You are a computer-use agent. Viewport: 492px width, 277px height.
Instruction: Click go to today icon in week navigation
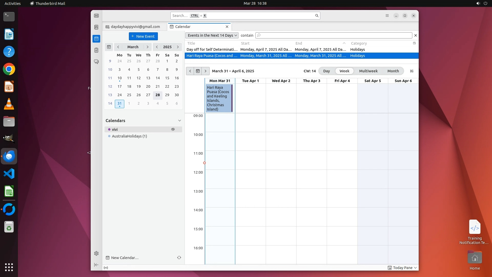pos(198,71)
